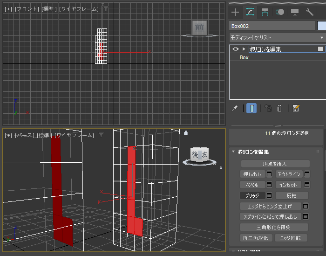
Task: Click the エッジ回転 button
Action: (291, 238)
